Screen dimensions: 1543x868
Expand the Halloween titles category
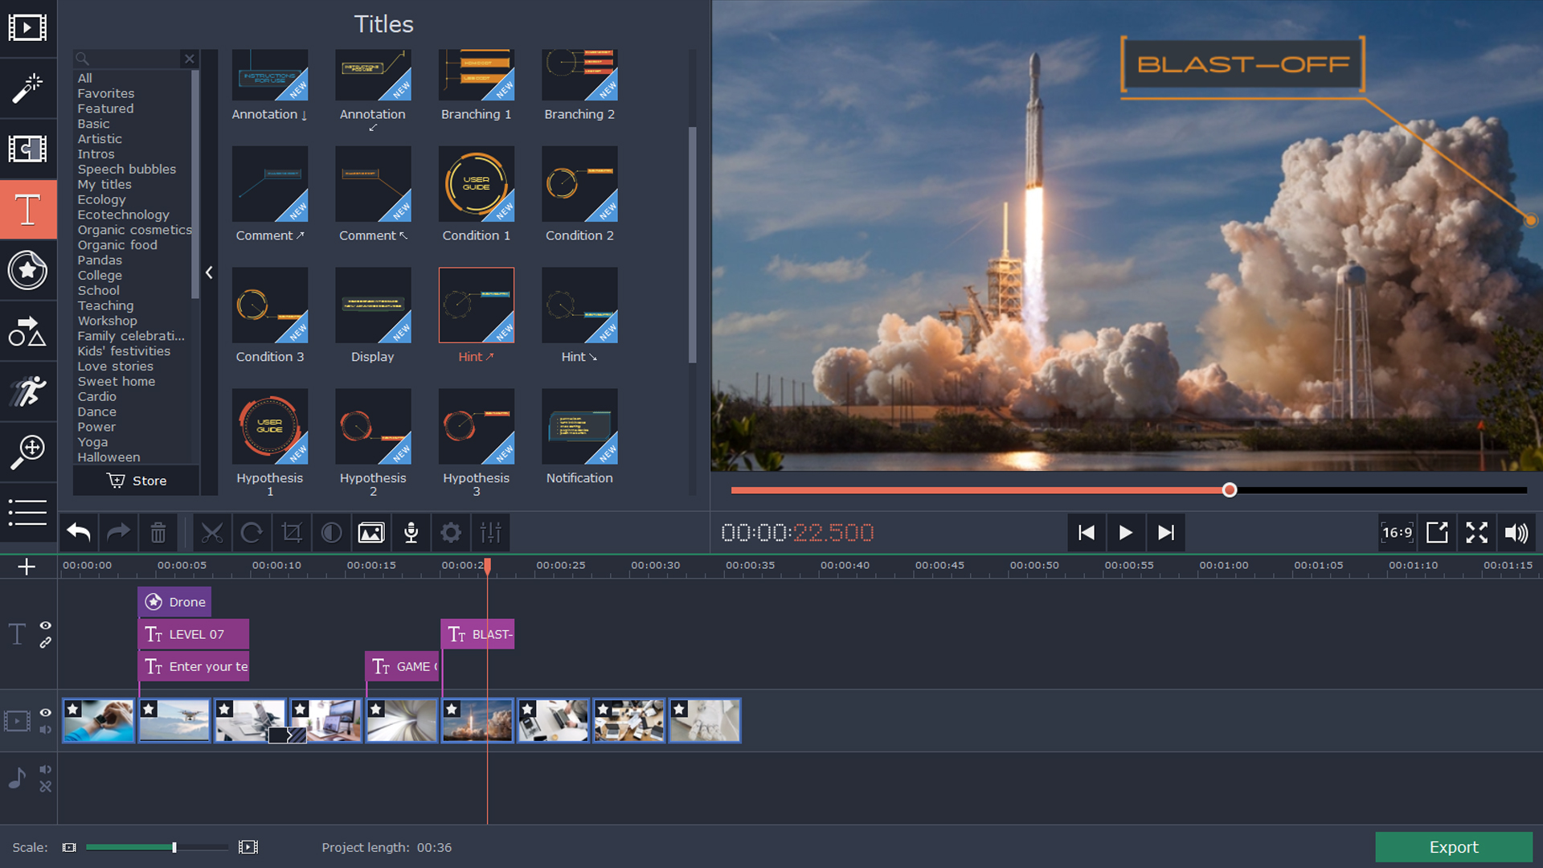(x=107, y=458)
